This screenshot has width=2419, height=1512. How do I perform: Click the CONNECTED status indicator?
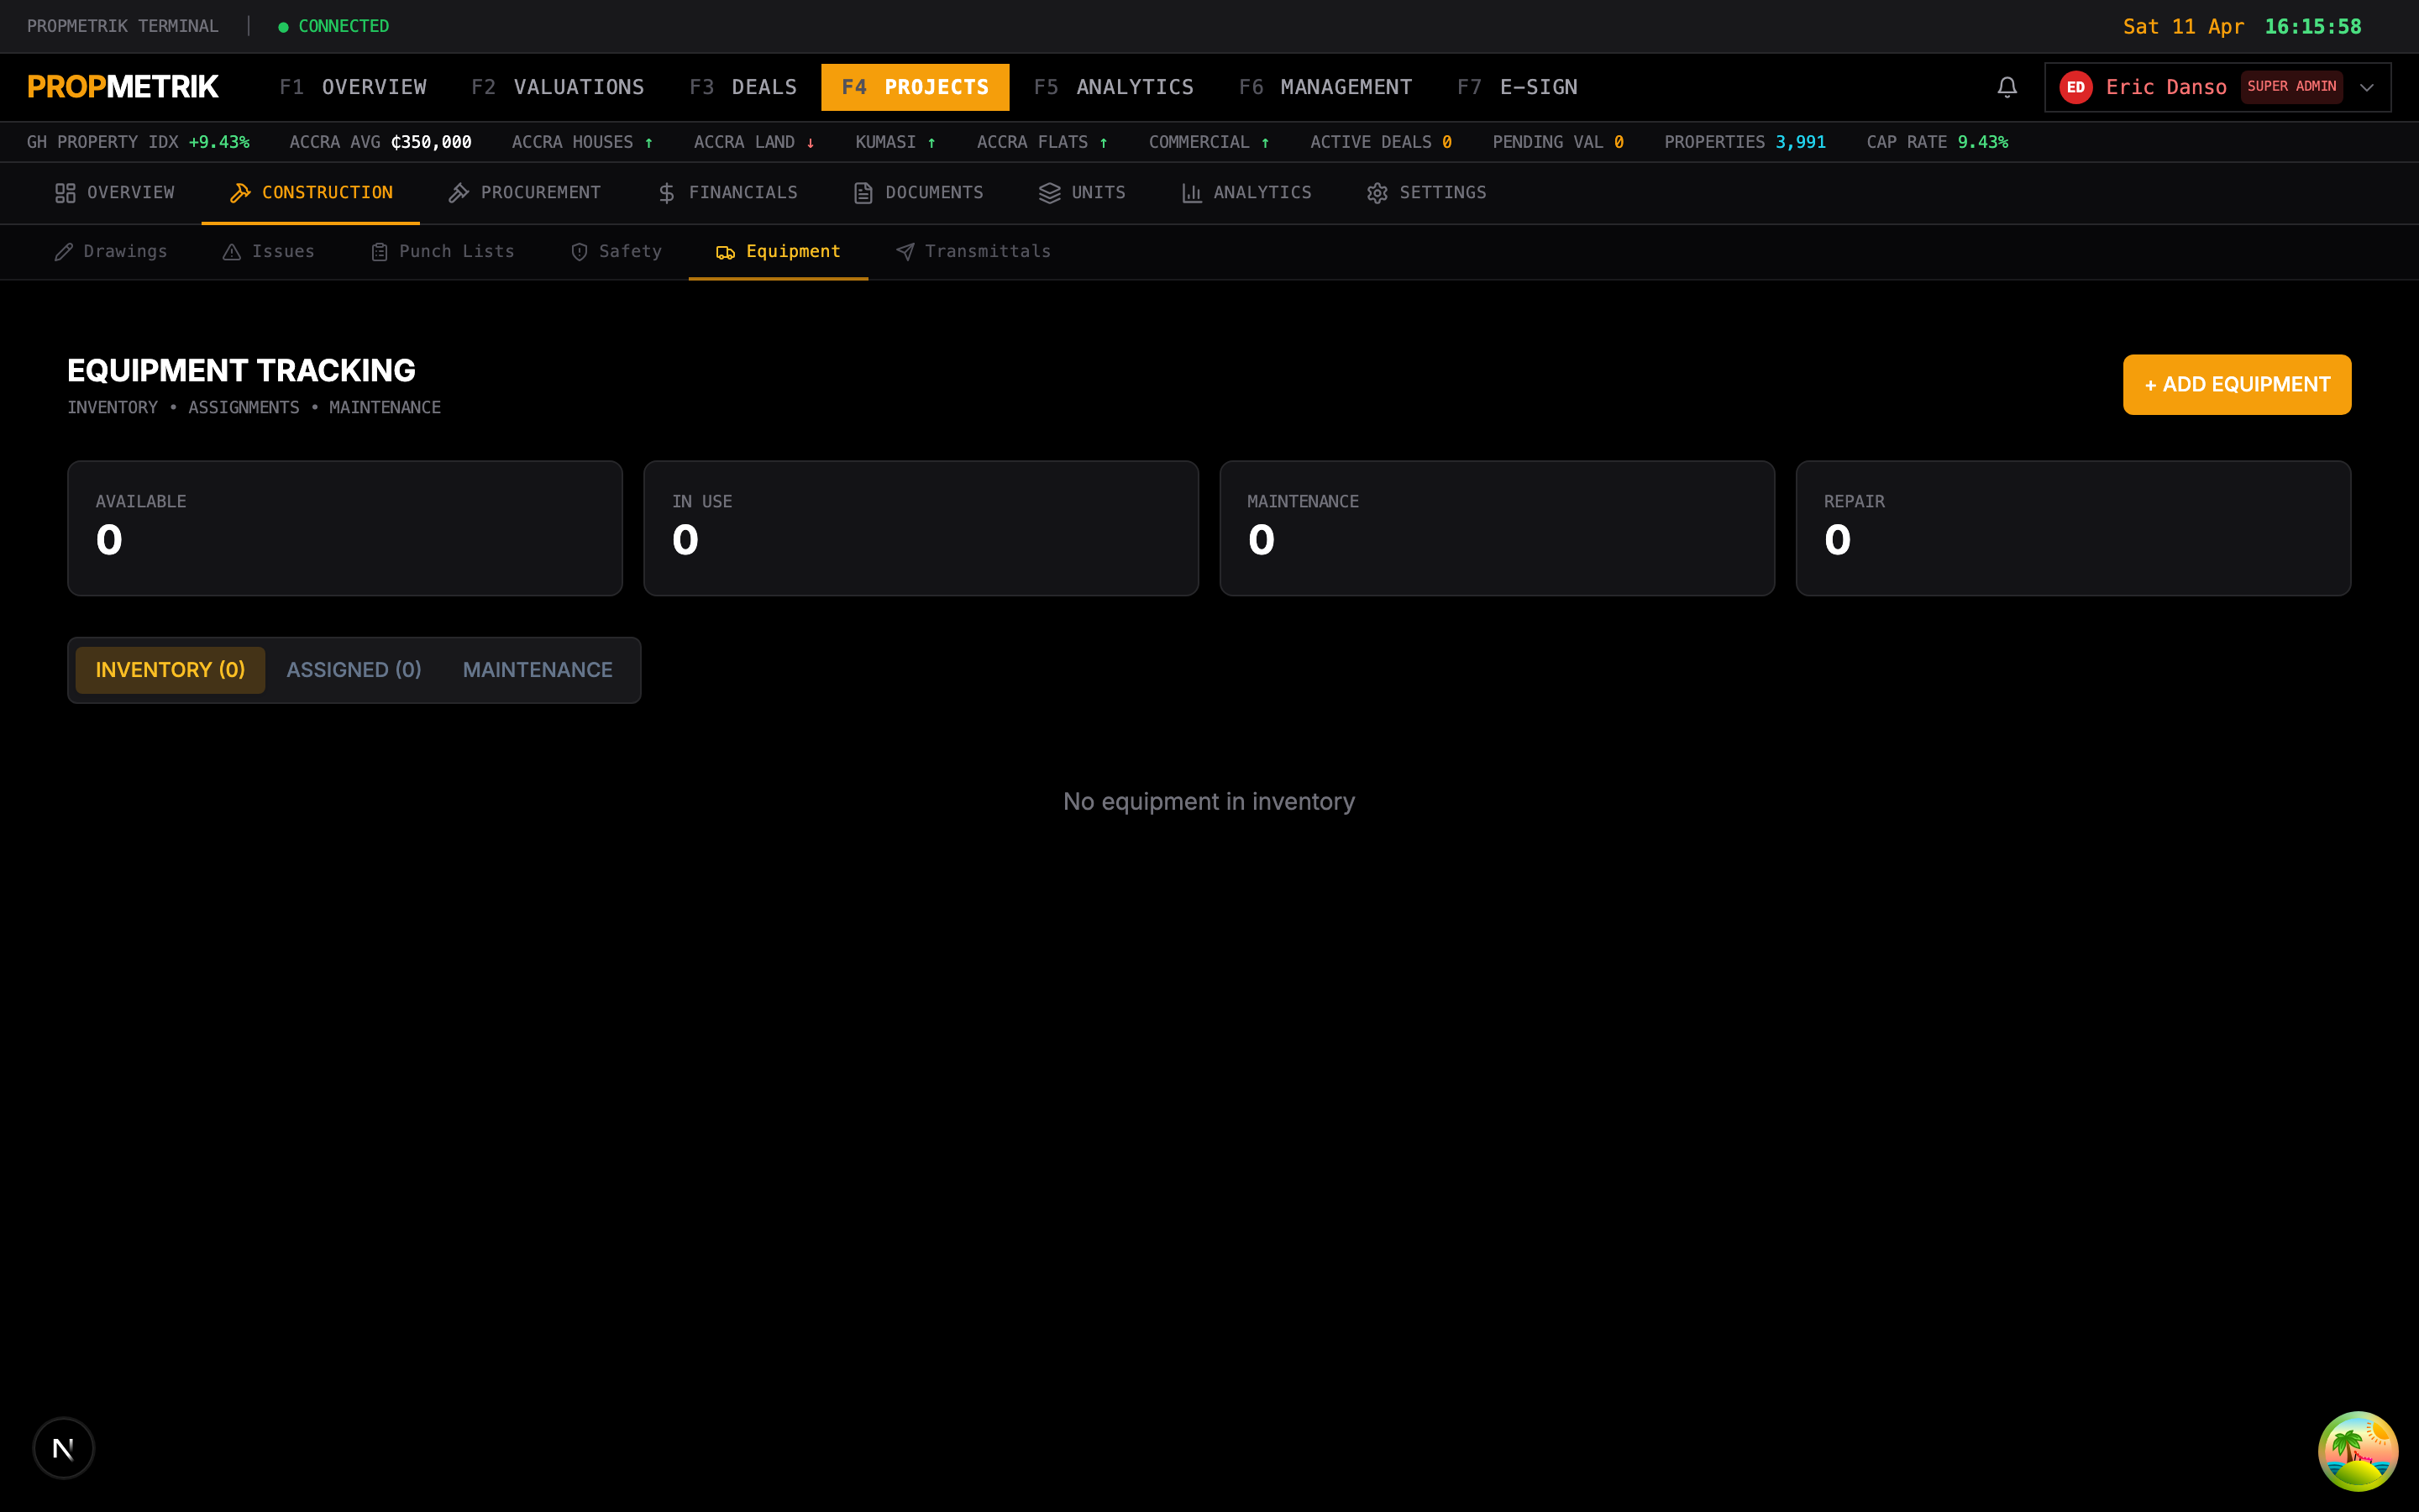coord(333,26)
